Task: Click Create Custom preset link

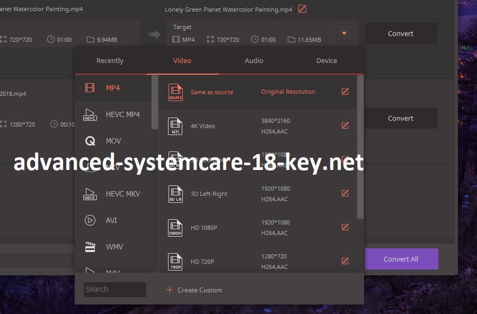Action: click(194, 290)
